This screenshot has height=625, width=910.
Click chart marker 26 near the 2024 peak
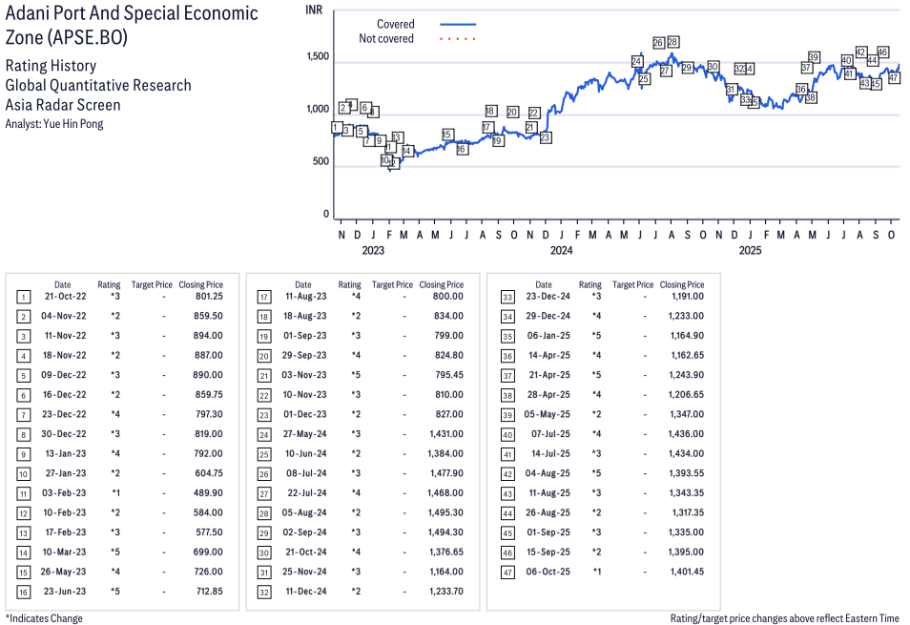tap(658, 43)
